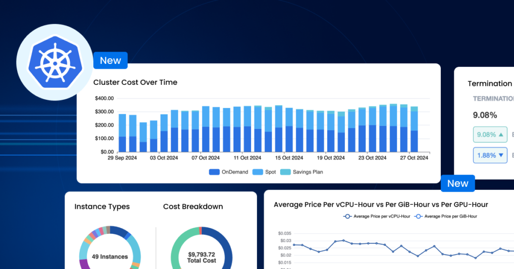
Task: Click the $0.035 y-axis label
Action: click(x=285, y=233)
